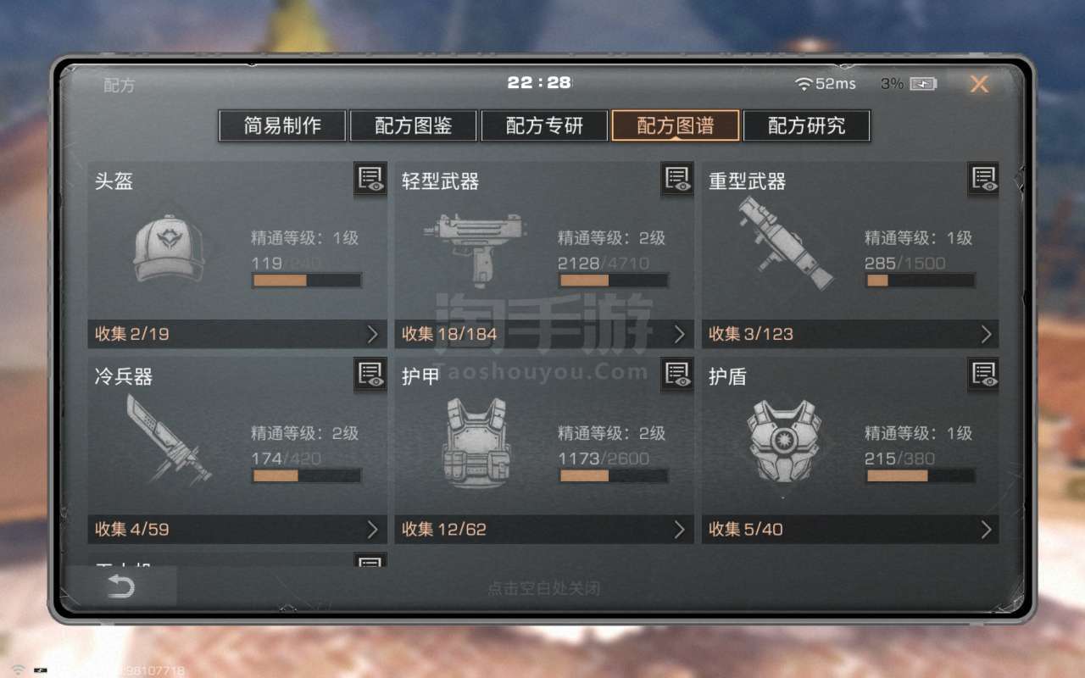1085x678 pixels.
Task: Close the recipe panel with the X
Action: 979,84
